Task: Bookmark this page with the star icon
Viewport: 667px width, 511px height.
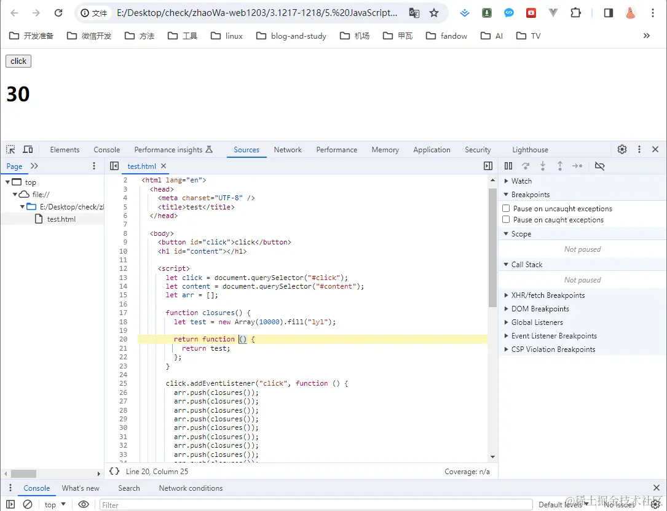Action: (x=434, y=13)
